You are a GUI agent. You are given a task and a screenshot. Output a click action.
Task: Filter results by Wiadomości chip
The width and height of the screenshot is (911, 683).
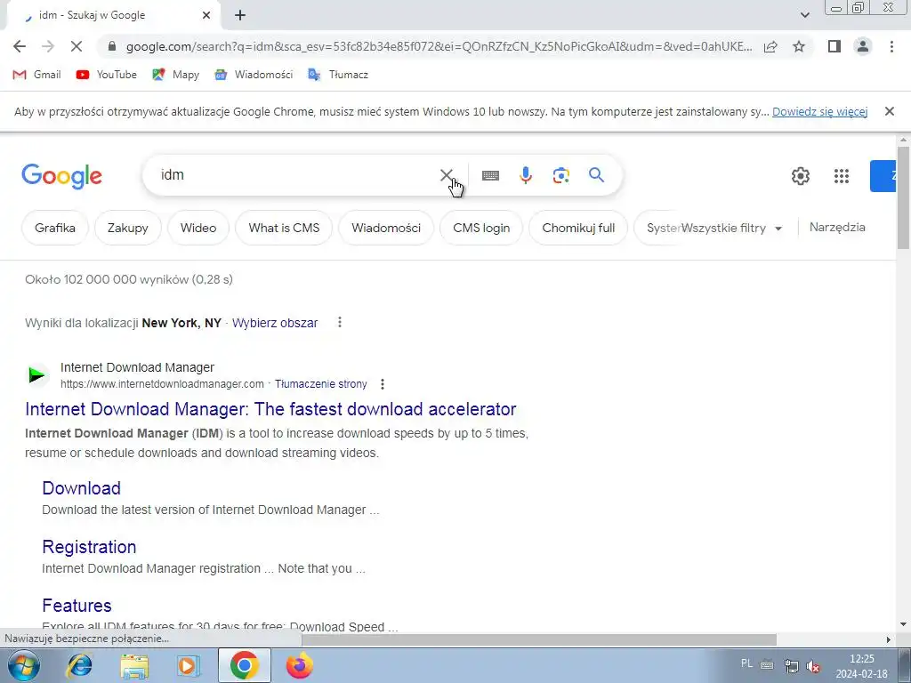coord(386,228)
